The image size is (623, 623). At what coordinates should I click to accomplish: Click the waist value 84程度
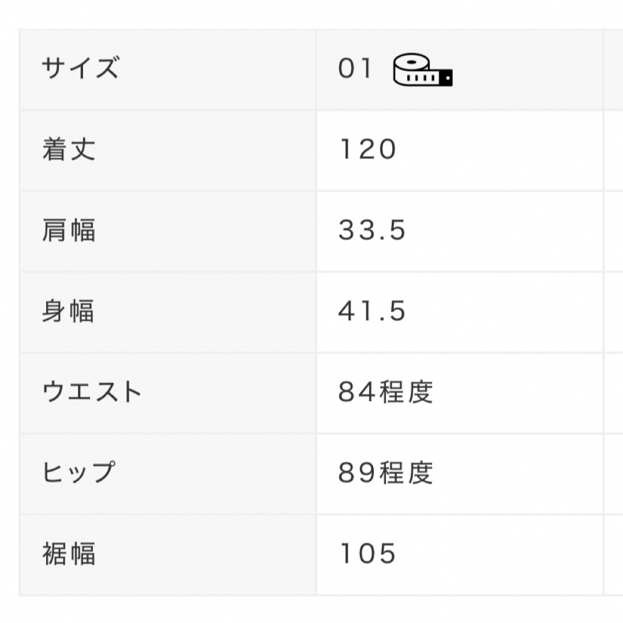point(385,392)
